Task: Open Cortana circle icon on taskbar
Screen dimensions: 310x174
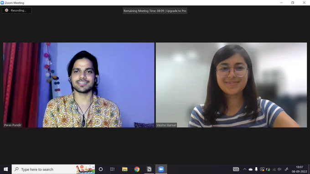Action: click(101, 169)
